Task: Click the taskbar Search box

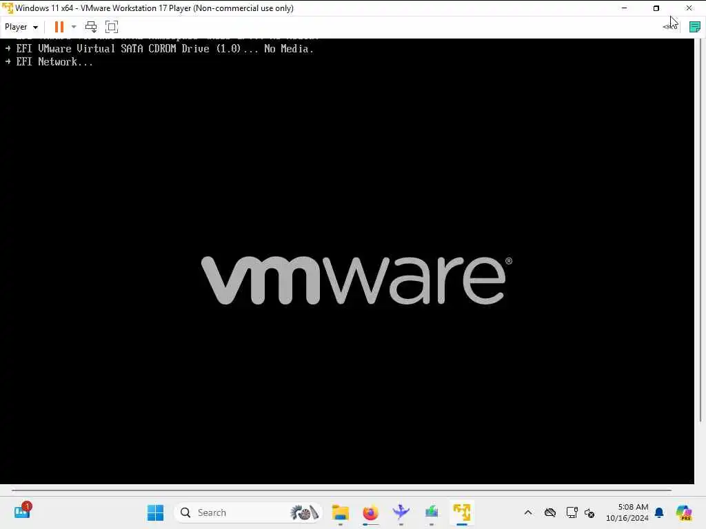Action: (x=248, y=512)
